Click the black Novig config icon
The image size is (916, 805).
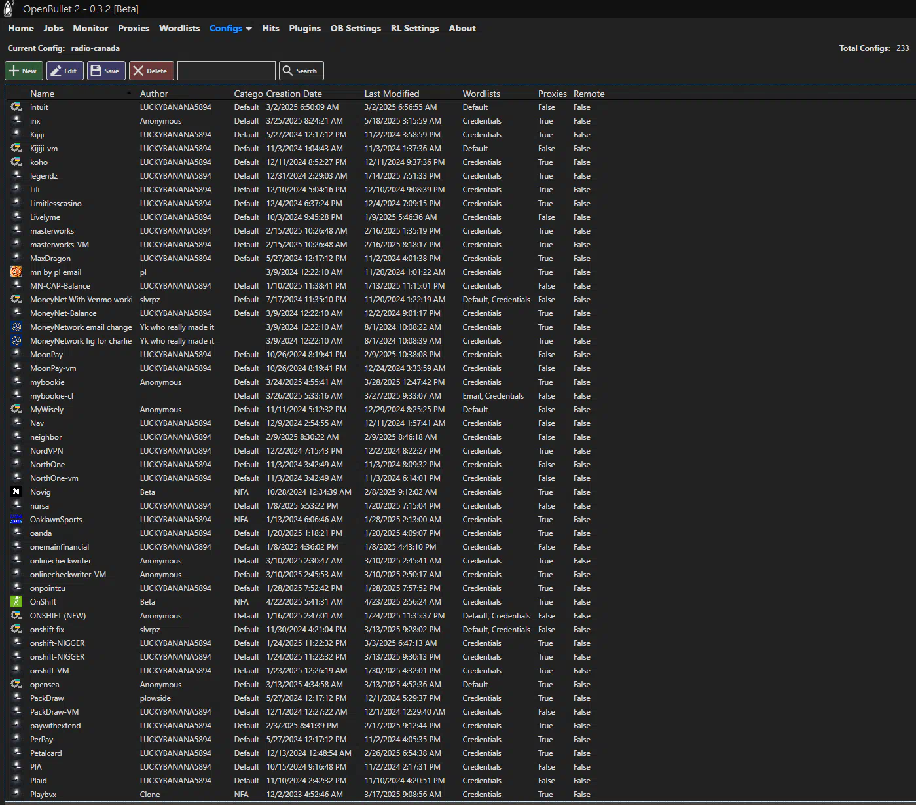coord(16,492)
